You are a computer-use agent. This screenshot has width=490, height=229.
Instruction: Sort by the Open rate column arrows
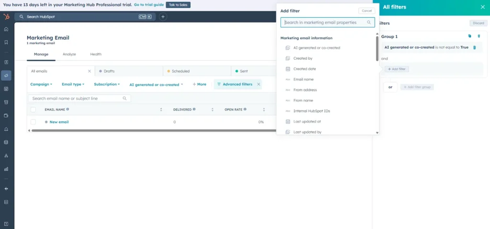(264, 109)
